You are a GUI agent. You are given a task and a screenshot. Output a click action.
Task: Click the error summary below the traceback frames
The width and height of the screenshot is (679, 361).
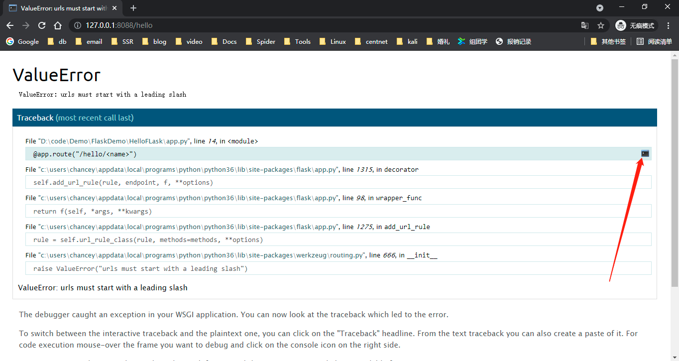coord(103,287)
